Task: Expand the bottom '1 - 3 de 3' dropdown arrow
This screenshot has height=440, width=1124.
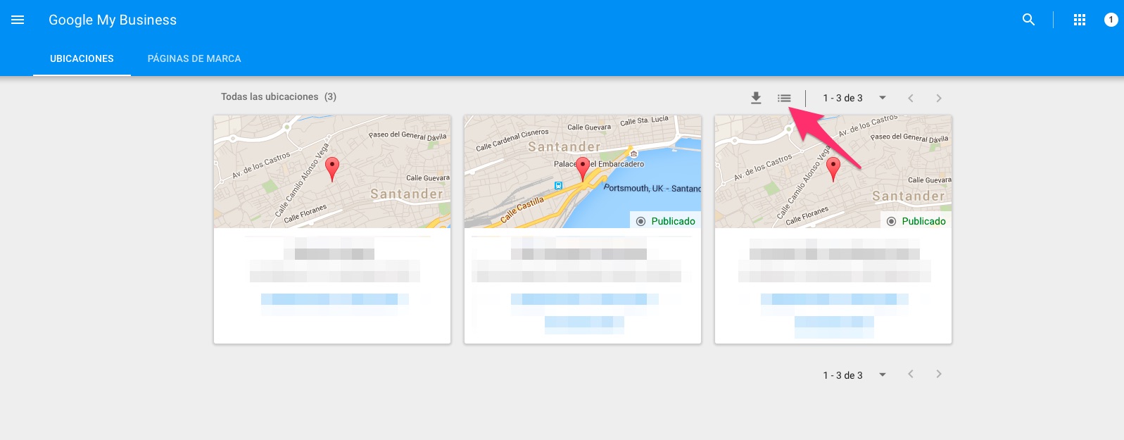Action: click(882, 375)
